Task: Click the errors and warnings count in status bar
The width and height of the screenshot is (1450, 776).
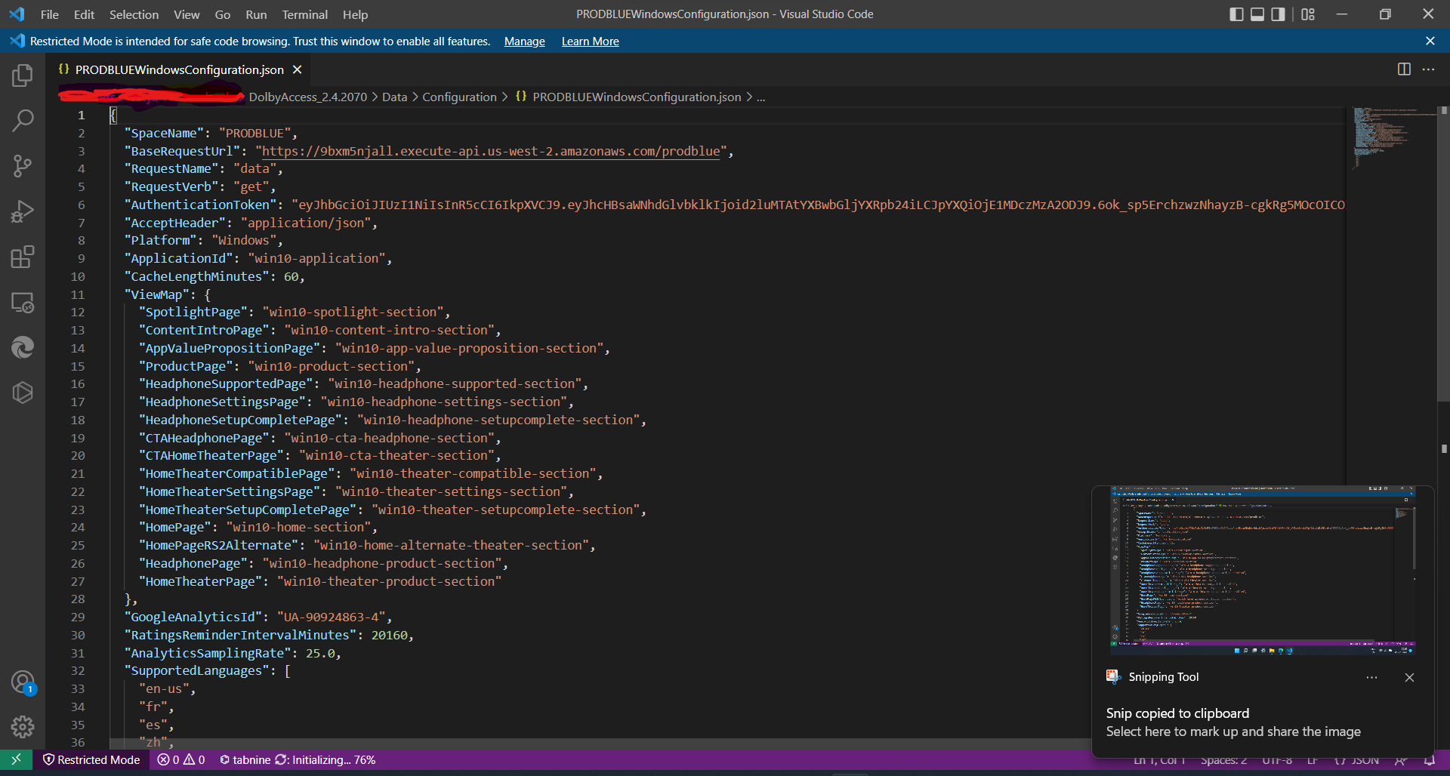Action: click(181, 759)
